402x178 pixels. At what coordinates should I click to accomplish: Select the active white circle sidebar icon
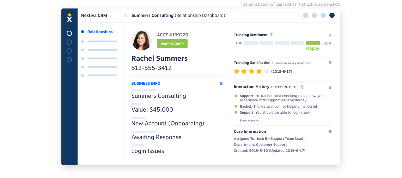[x=69, y=33]
